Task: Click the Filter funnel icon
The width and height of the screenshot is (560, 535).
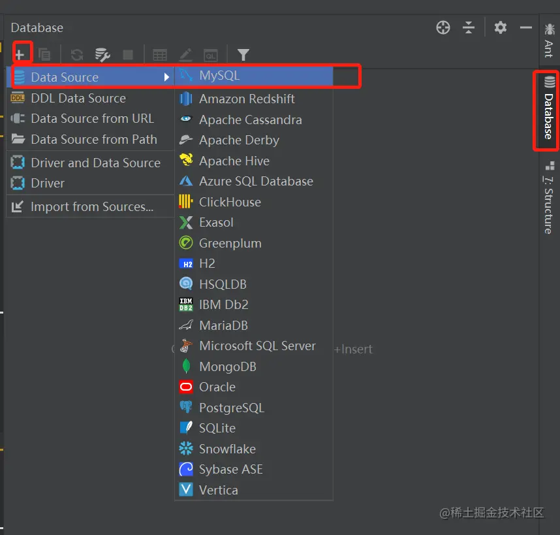Action: click(243, 55)
